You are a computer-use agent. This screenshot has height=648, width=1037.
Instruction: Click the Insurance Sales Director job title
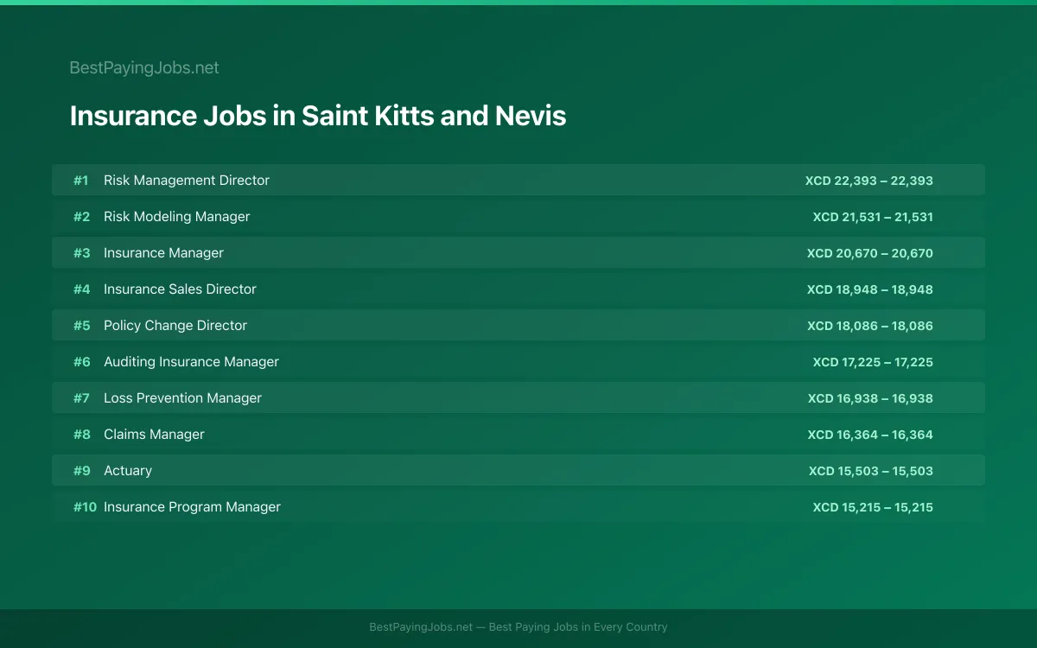[180, 289]
